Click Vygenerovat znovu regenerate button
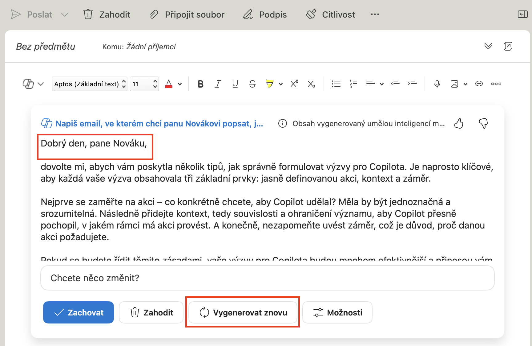This screenshot has width=532, height=346. (243, 312)
